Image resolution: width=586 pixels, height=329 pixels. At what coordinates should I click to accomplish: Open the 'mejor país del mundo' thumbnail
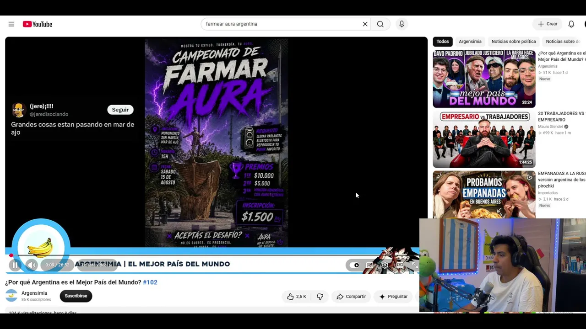484,79
